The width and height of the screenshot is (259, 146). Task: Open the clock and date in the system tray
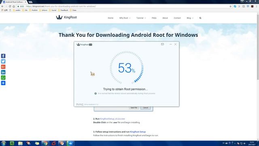(252, 143)
